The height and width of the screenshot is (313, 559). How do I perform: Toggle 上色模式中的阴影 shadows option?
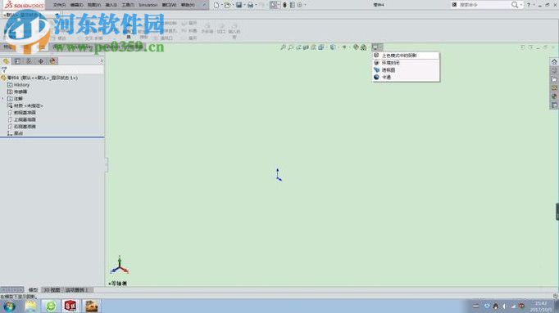(x=406, y=56)
